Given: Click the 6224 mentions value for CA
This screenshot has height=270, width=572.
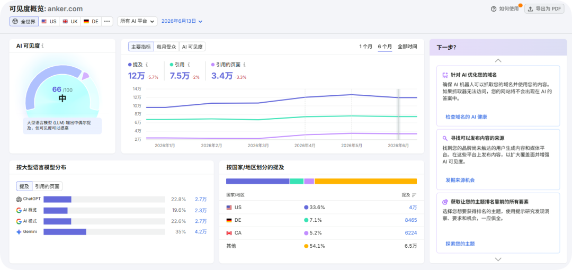Looking at the screenshot, I should point(411,233).
